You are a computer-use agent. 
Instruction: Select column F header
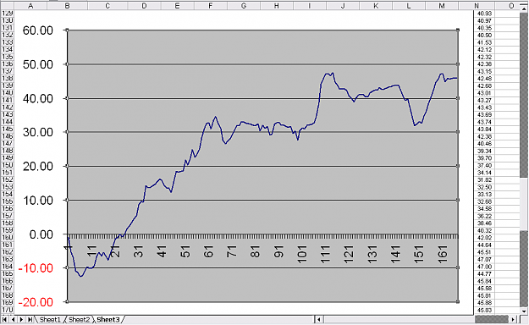[x=210, y=6]
